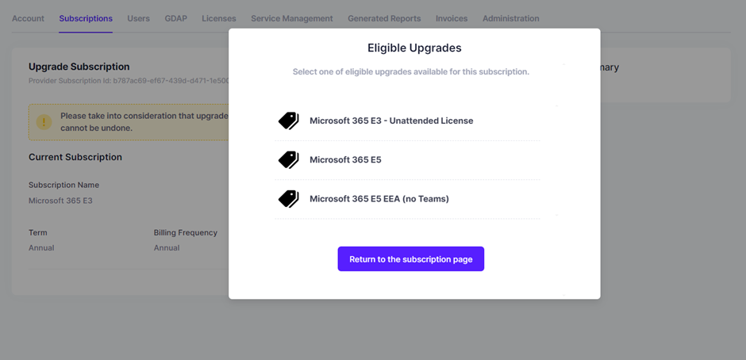This screenshot has width=746, height=360.
Task: Open the Administration tab
Action: (x=511, y=18)
